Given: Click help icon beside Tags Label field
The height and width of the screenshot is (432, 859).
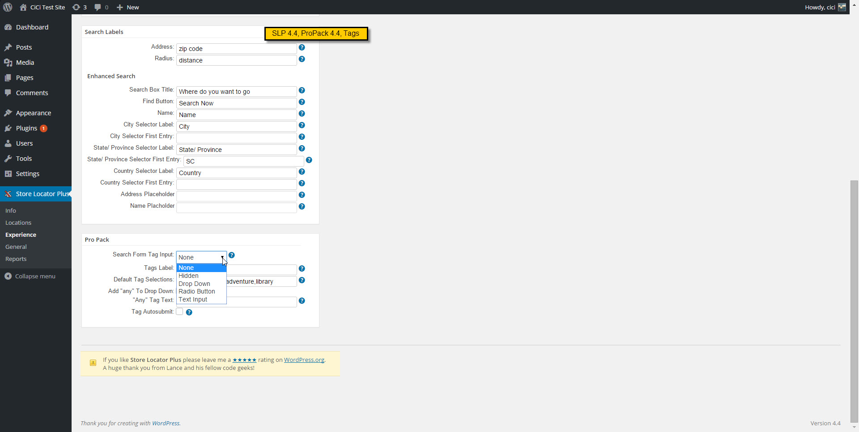Looking at the screenshot, I should coord(302,268).
